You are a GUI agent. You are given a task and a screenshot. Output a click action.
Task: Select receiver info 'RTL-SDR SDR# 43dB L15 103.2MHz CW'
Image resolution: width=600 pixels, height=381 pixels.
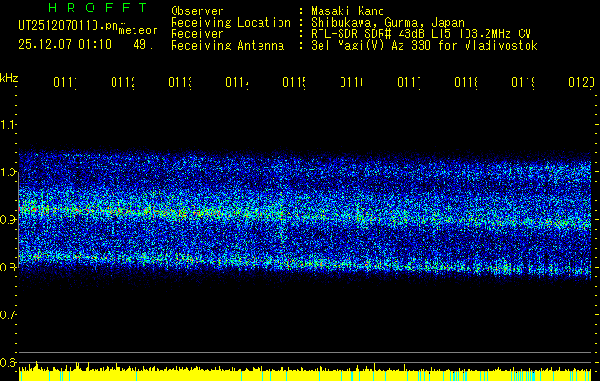tap(422, 34)
